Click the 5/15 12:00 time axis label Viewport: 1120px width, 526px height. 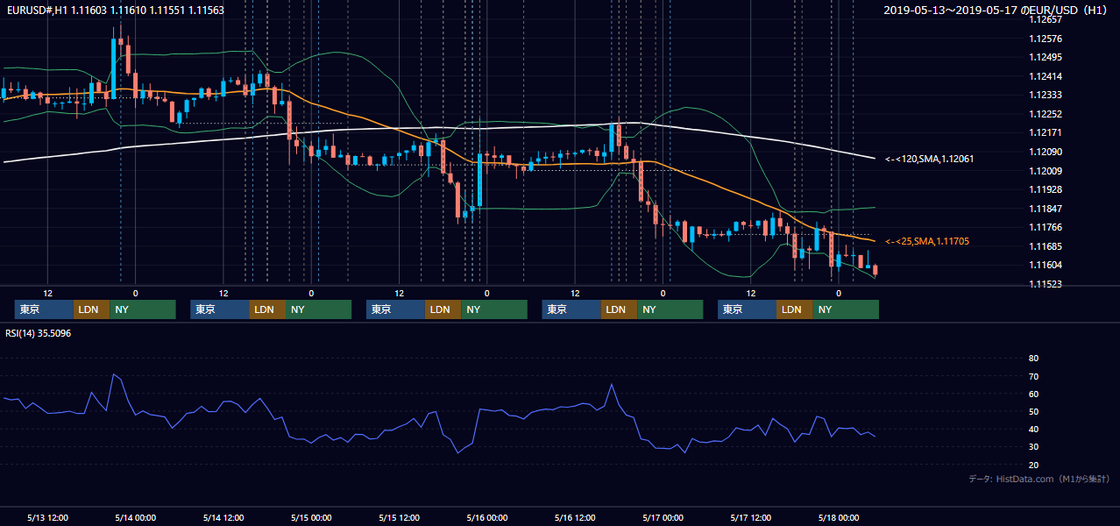pos(400,517)
